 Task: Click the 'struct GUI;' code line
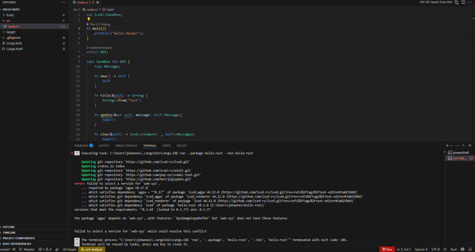pyautogui.click(x=97, y=52)
